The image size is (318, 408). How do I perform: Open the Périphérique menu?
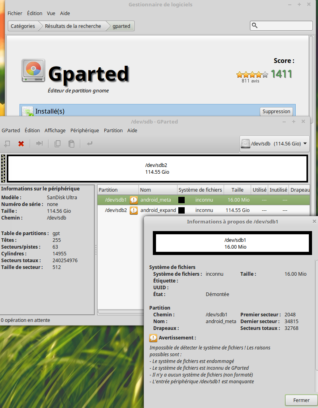click(84, 130)
